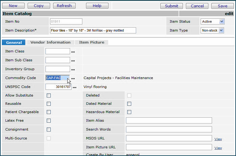Open Item Sub Class lookup ellipsis
The image size is (236, 156).
pyautogui.click(x=73, y=60)
